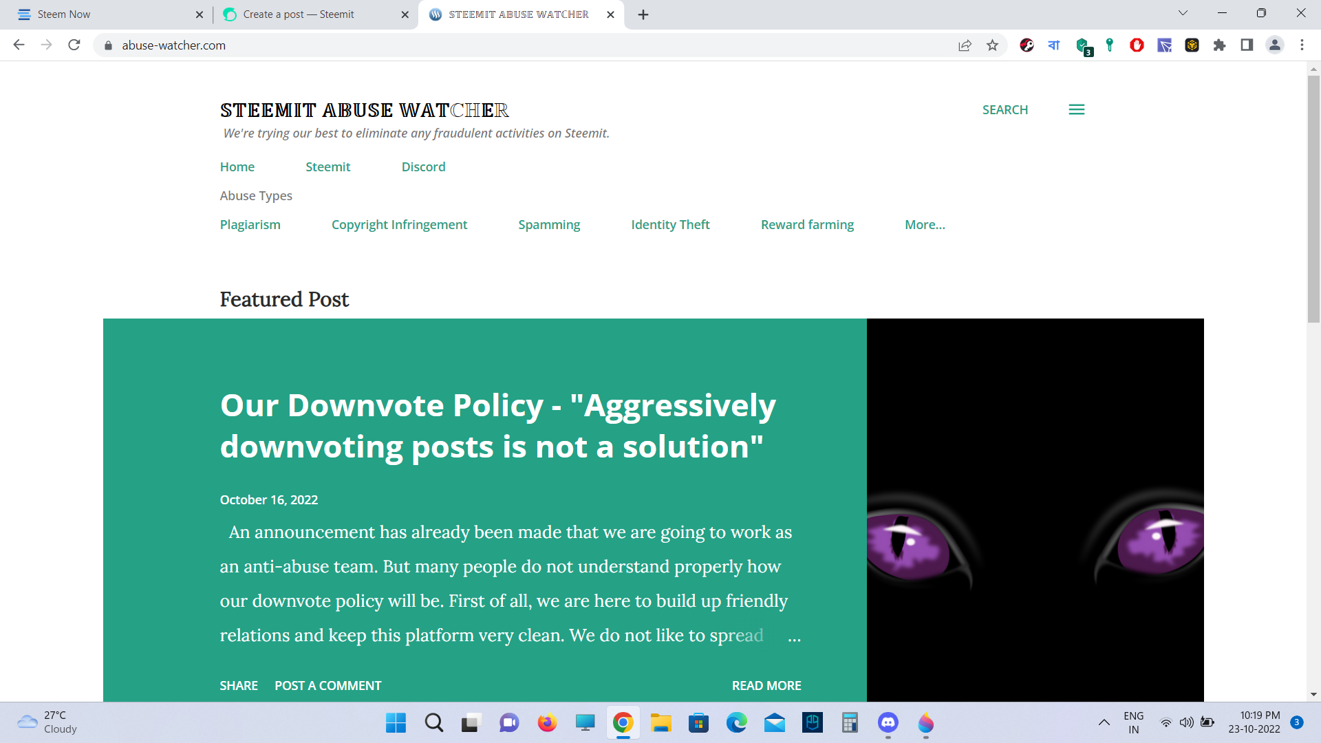Open Discord from the Windows taskbar
Image resolution: width=1321 pixels, height=743 pixels.
point(888,722)
